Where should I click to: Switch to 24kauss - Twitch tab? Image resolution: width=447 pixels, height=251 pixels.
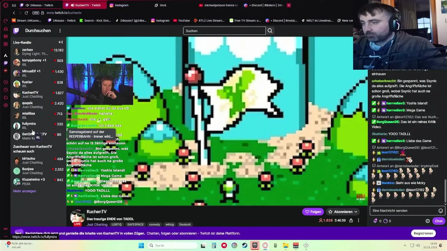40,5
